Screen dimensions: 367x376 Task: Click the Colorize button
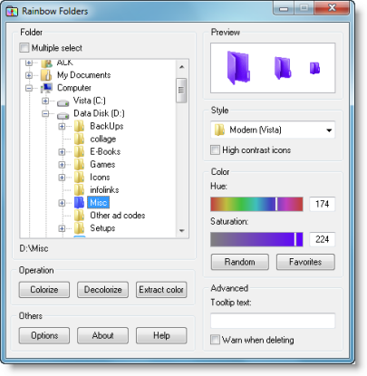(x=44, y=290)
